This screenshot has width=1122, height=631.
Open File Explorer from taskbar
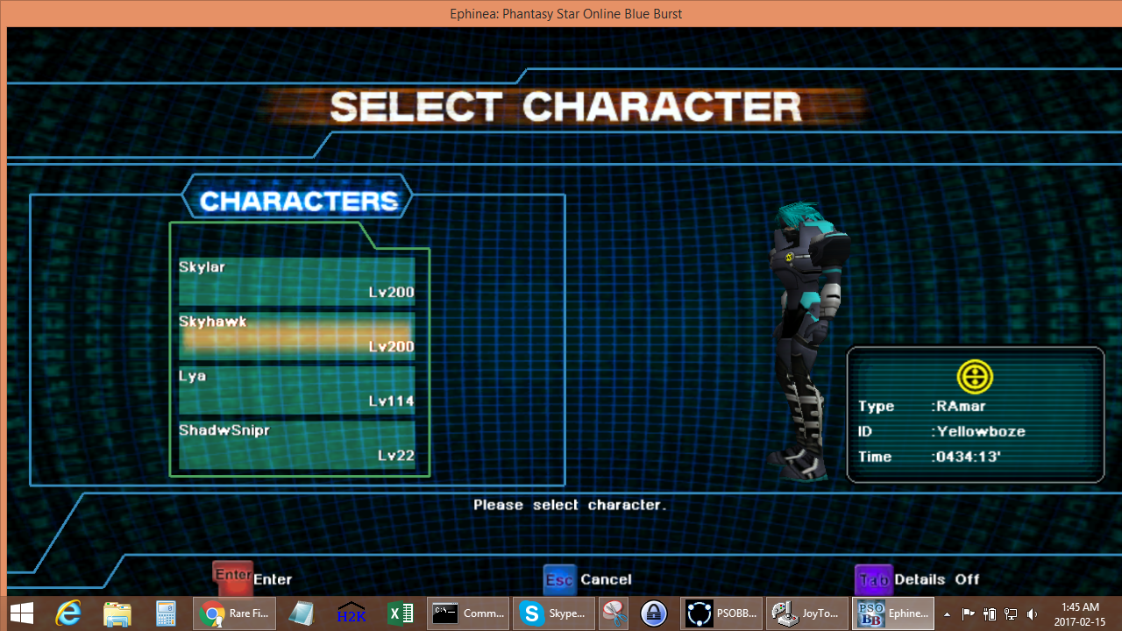117,613
